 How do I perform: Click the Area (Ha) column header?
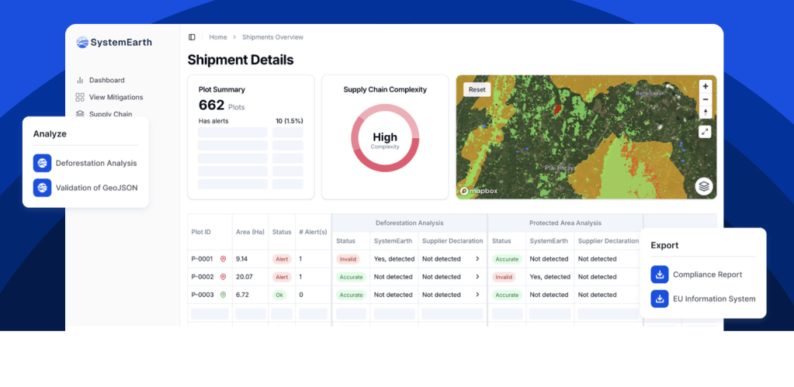click(x=250, y=232)
